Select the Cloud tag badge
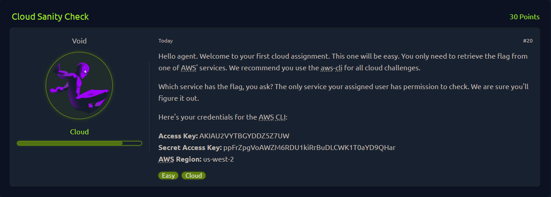This screenshot has height=197, width=551. pyautogui.click(x=193, y=176)
